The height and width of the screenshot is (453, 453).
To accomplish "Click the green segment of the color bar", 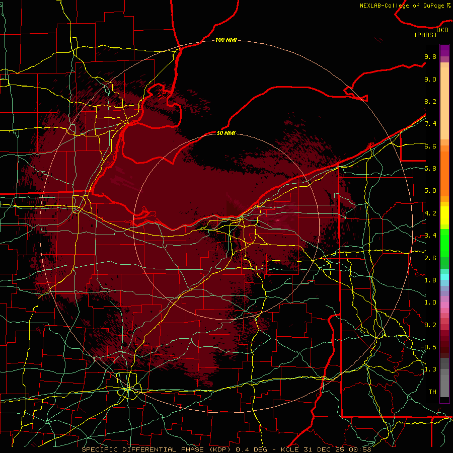I will (444, 243).
